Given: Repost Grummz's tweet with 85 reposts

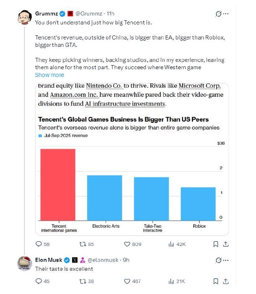Looking at the screenshot, I should pyautogui.click(x=82, y=244).
